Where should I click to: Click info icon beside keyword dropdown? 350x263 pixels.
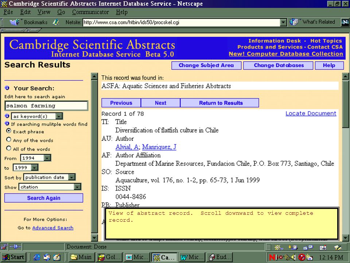tap(7, 116)
